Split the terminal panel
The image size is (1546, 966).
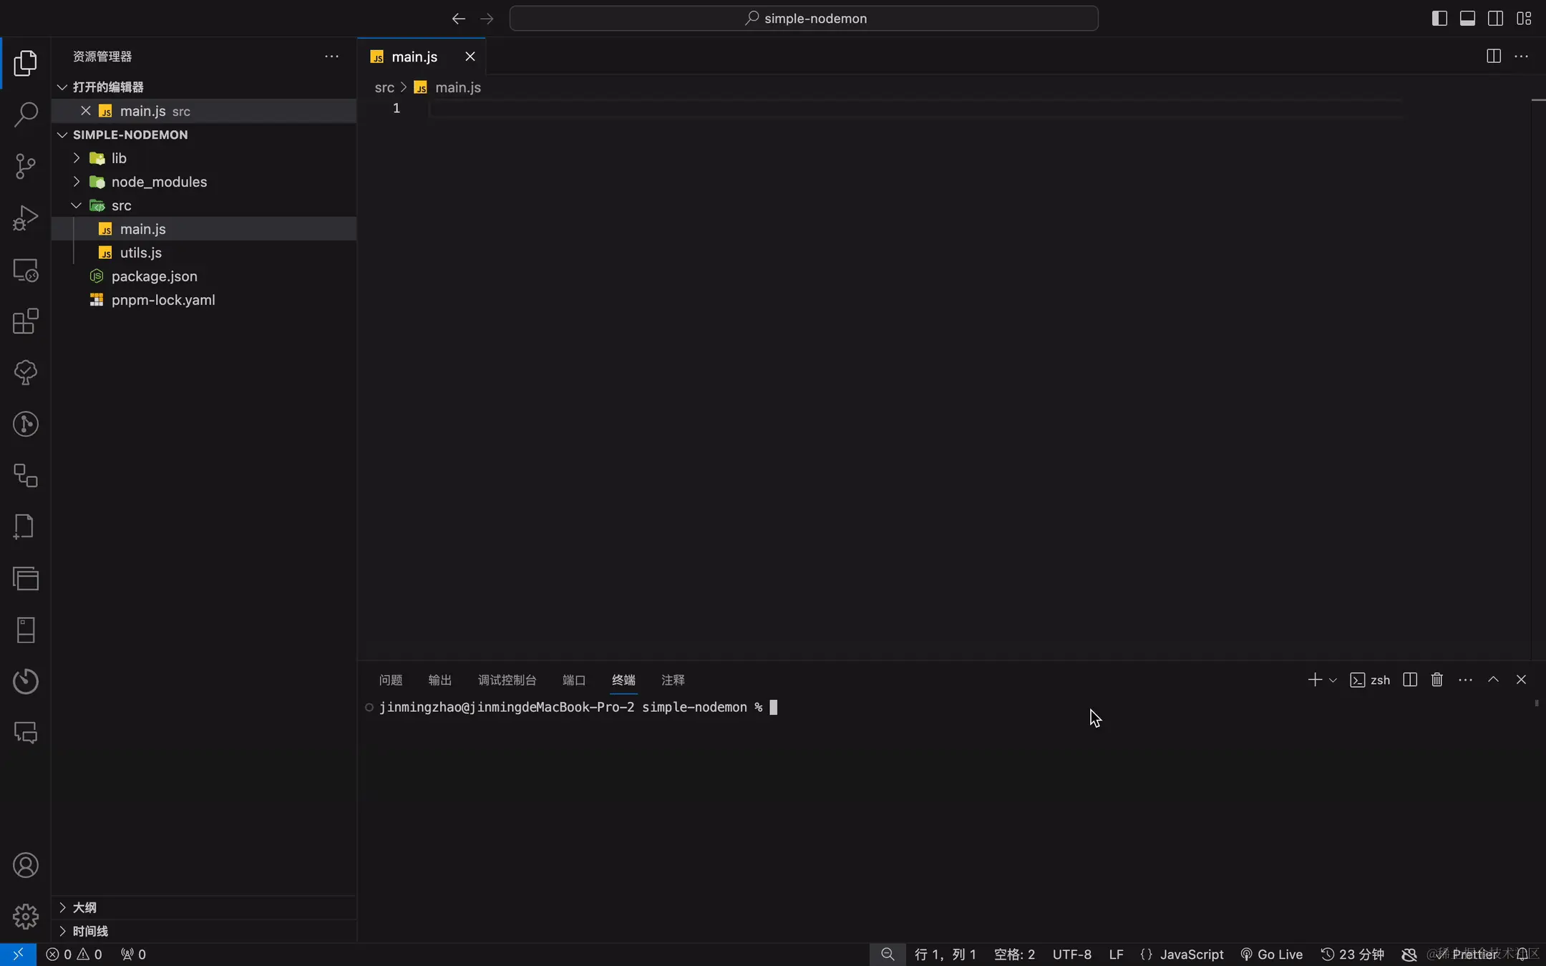pyautogui.click(x=1410, y=680)
